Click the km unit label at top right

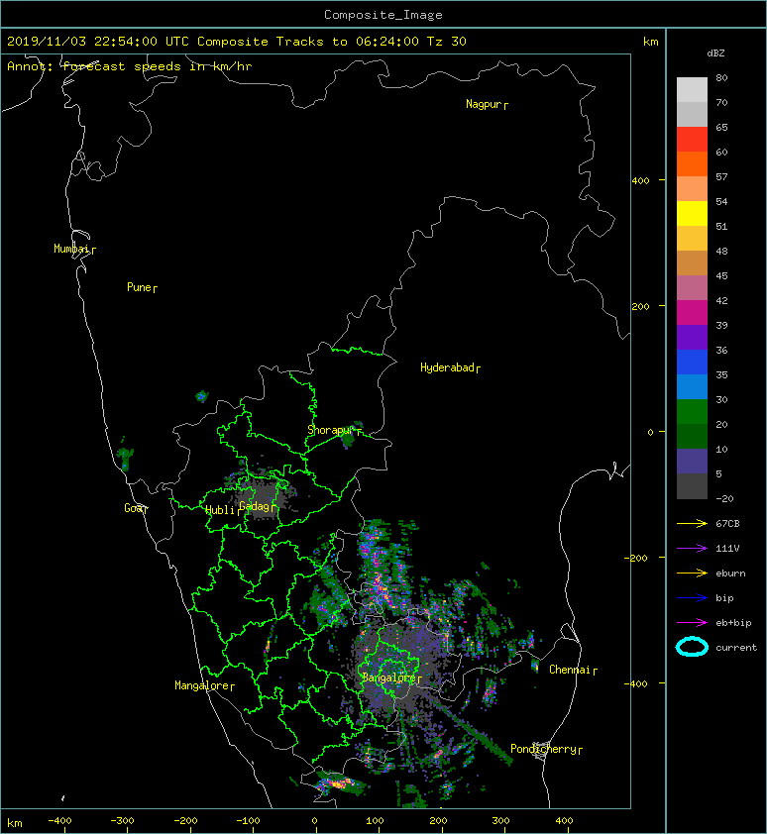pyautogui.click(x=650, y=42)
